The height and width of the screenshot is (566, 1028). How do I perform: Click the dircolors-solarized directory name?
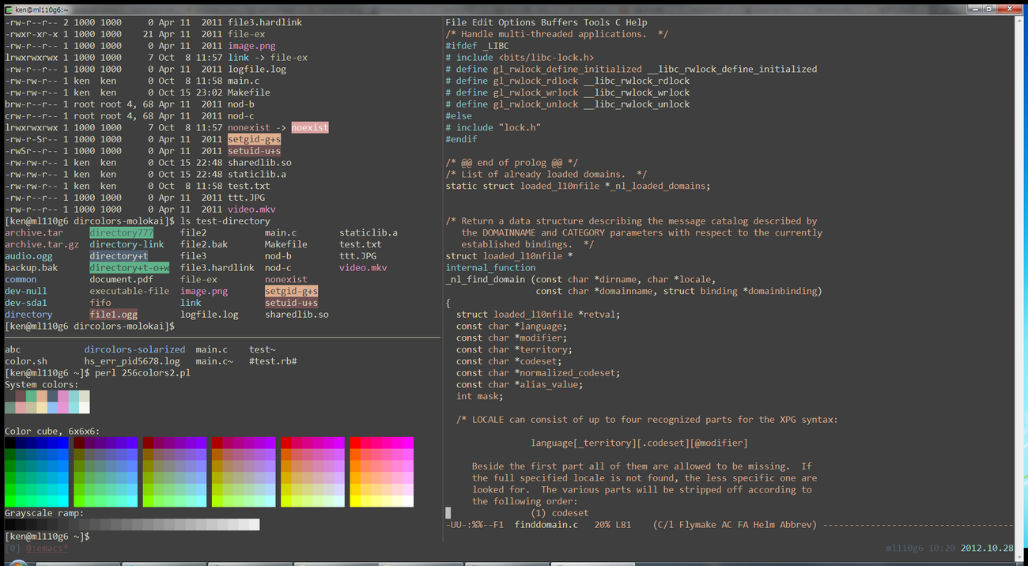134,349
